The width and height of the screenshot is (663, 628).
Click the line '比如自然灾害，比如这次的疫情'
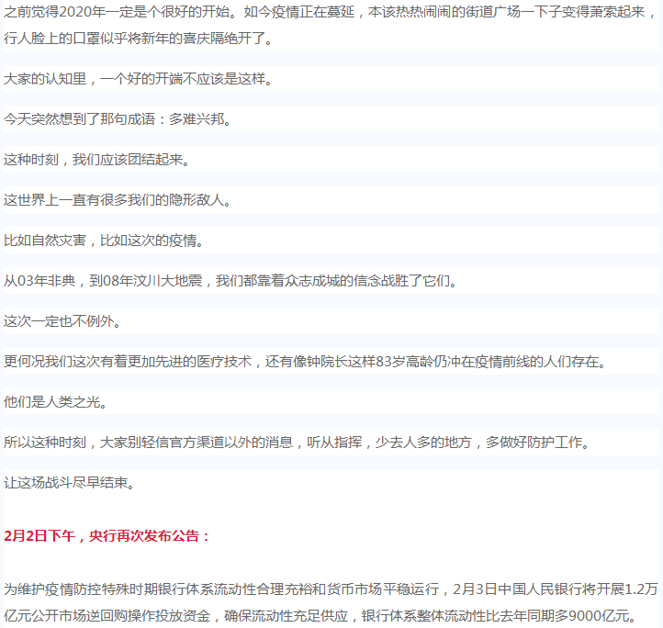point(104,241)
